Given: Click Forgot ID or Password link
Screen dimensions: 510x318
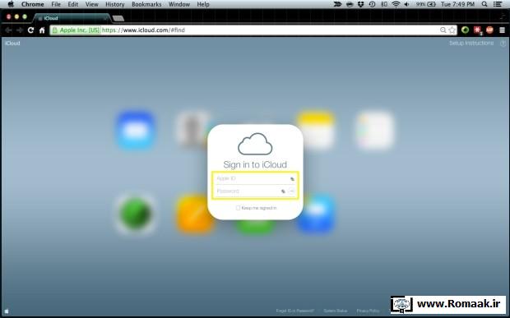Looking at the screenshot, I should click(x=295, y=311).
